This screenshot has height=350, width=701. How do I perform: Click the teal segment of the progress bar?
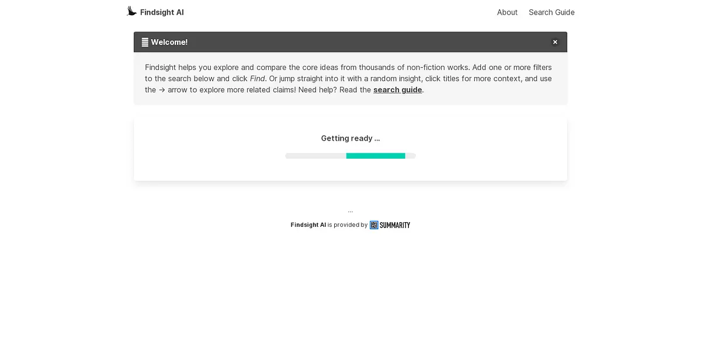pyautogui.click(x=376, y=156)
